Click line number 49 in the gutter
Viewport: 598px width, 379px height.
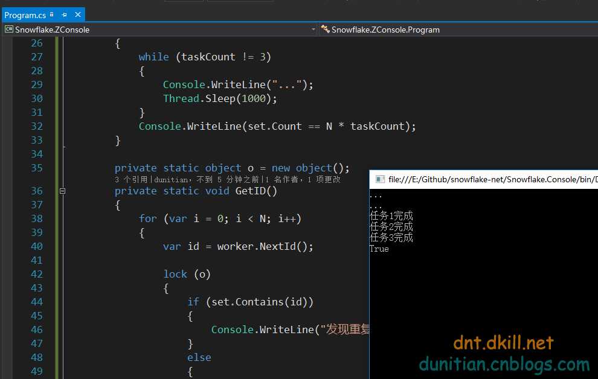pos(37,371)
